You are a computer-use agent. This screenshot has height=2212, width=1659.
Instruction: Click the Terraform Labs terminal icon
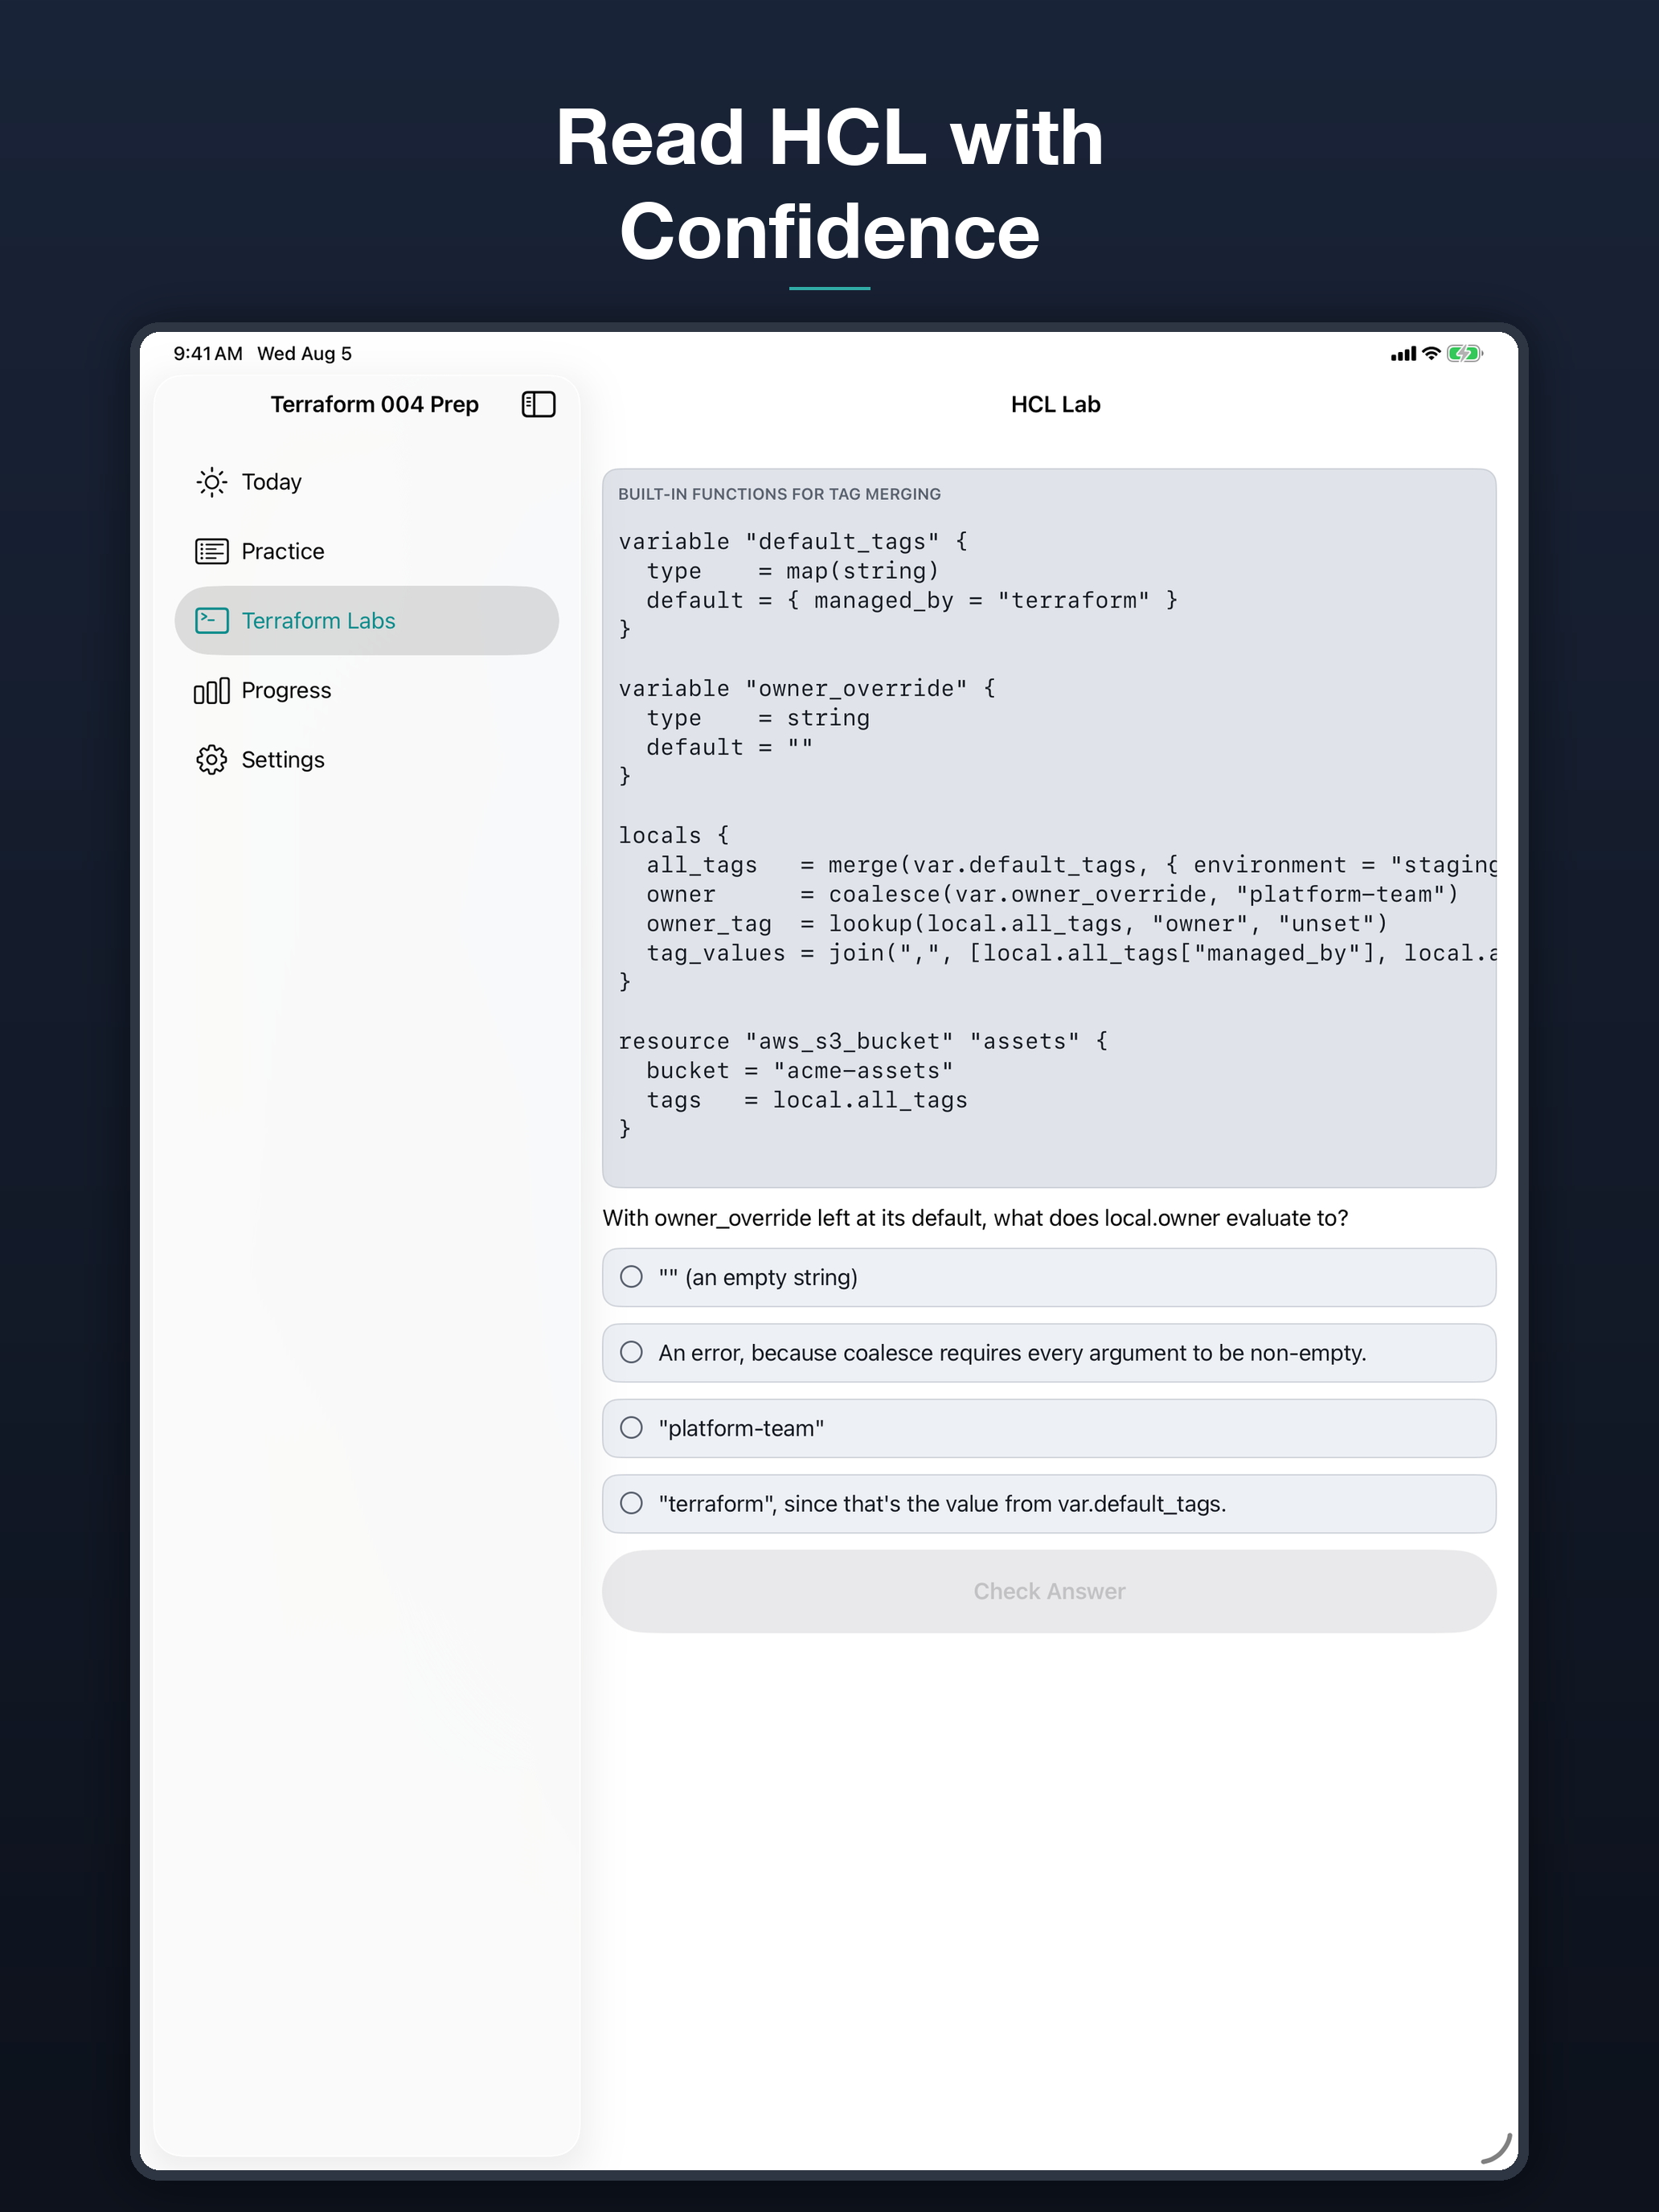coord(211,620)
